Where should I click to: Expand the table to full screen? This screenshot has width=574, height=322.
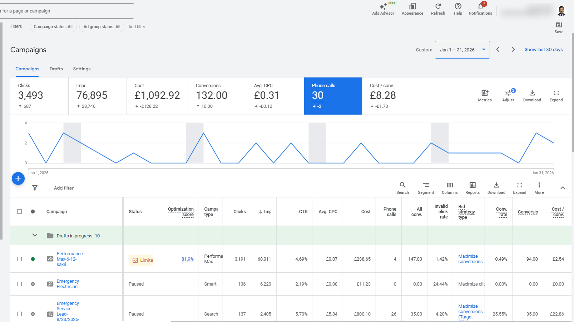pyautogui.click(x=520, y=188)
